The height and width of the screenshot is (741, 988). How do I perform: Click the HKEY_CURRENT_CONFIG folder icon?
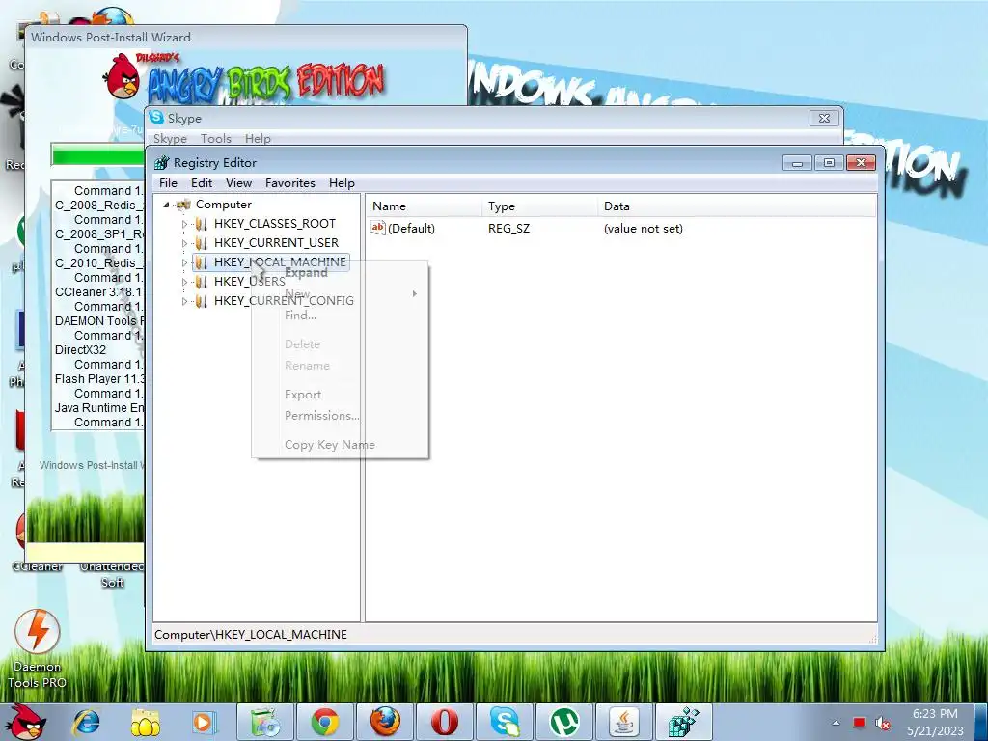(x=201, y=301)
